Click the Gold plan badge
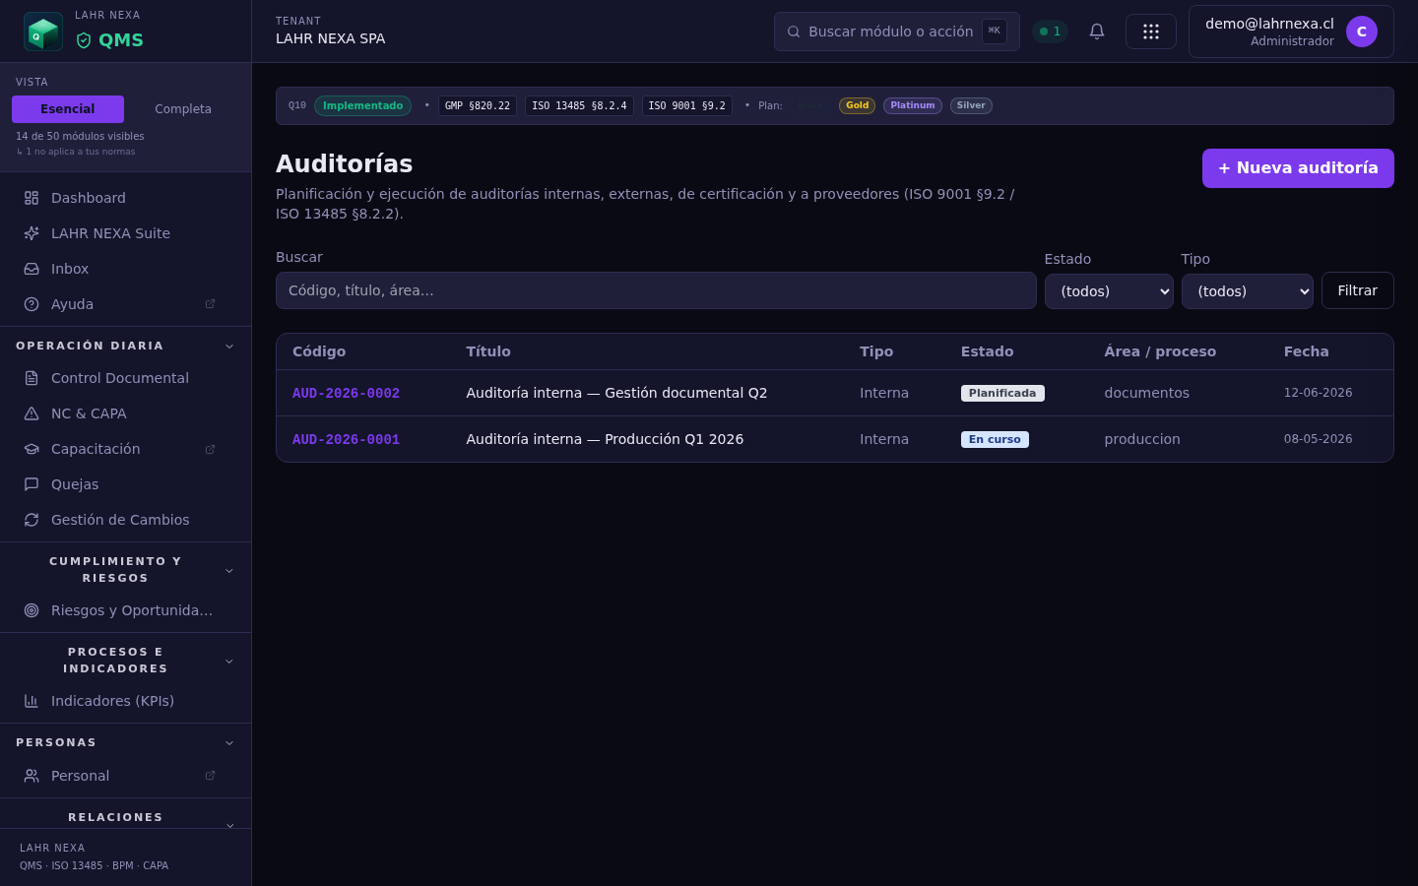This screenshot has width=1418, height=886. click(x=857, y=105)
